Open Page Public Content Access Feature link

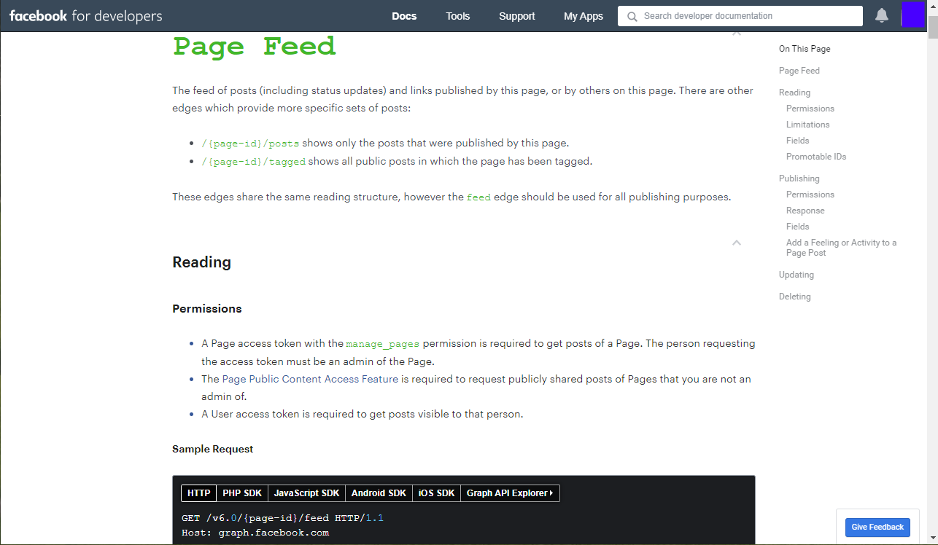(310, 379)
